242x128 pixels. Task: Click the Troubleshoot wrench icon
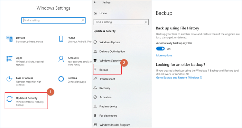coord(95,79)
